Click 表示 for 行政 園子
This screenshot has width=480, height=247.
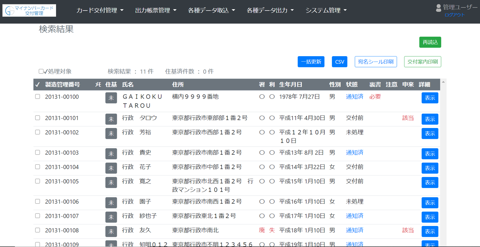point(430,203)
